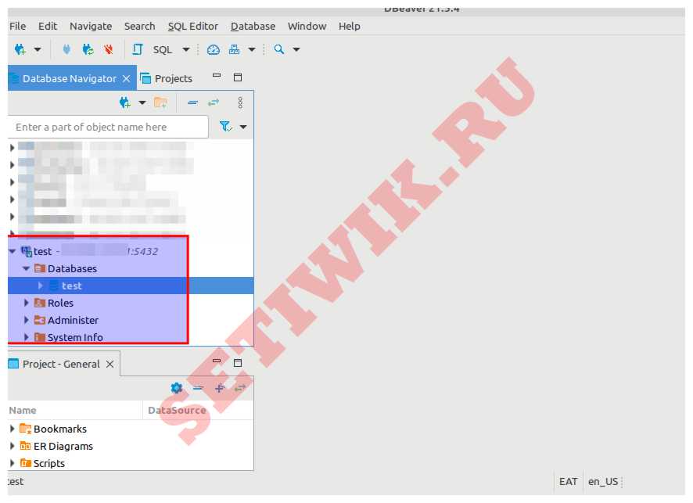
Task: Toggle Link with Editor in Project panel
Action: pos(240,388)
